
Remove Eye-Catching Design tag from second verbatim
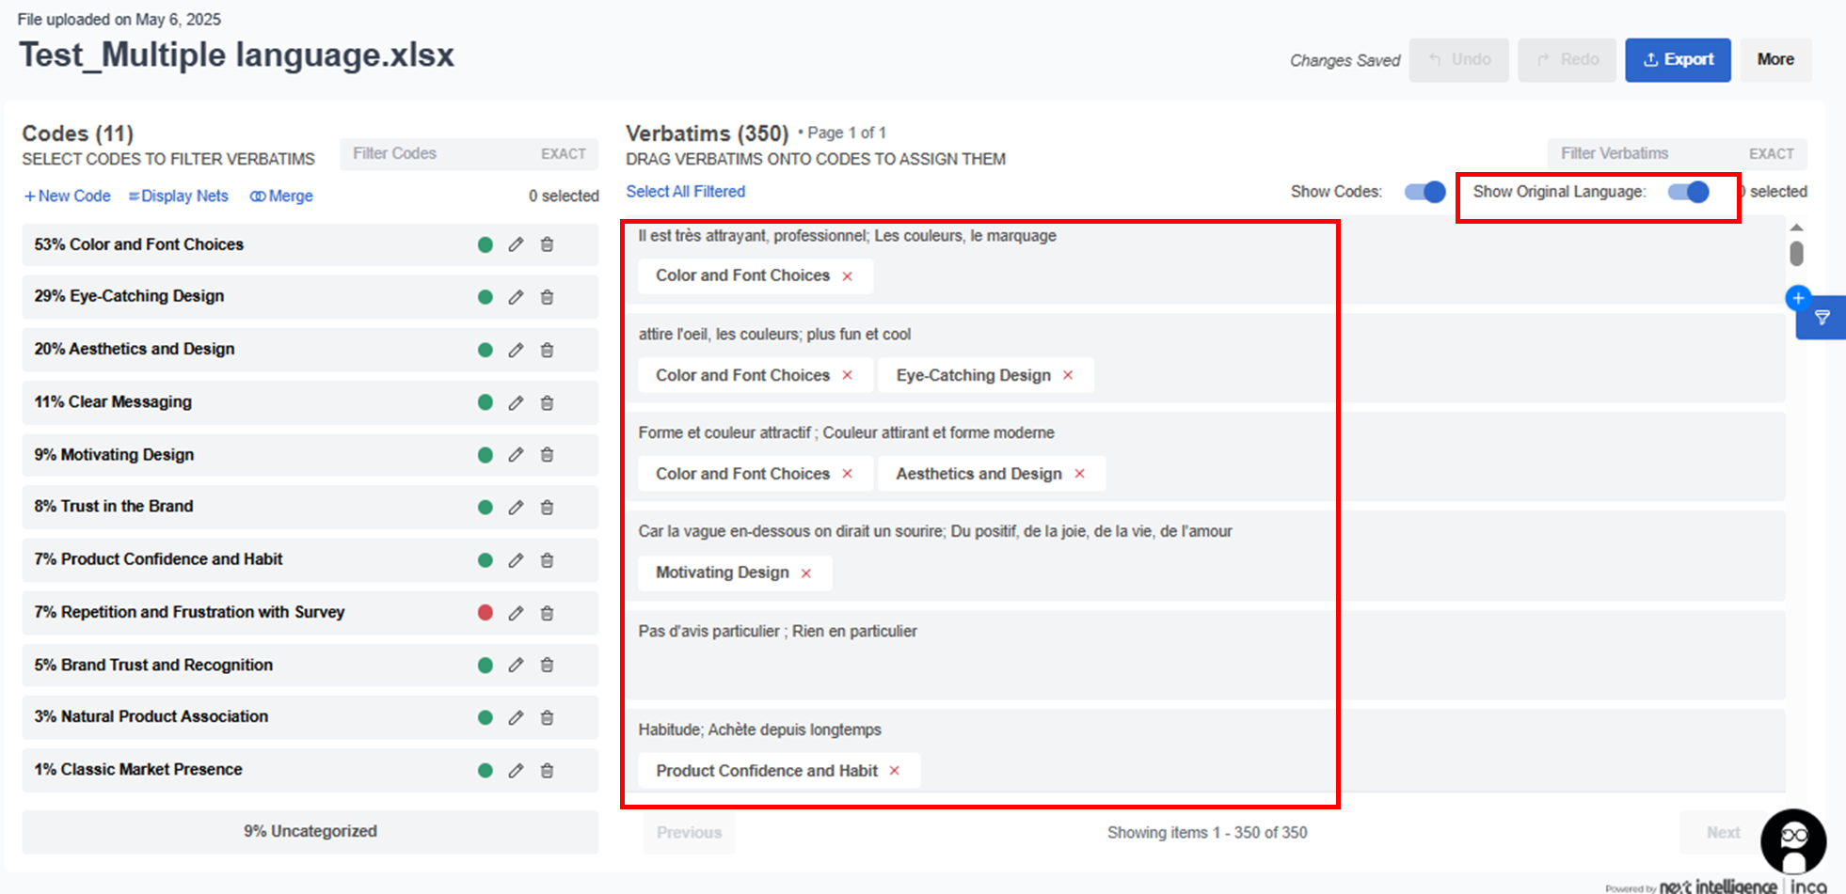point(1068,375)
